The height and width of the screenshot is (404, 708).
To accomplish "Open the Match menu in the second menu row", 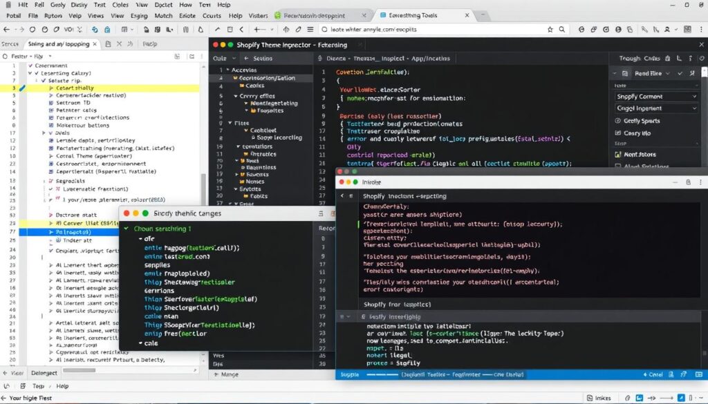I will pos(163,15).
